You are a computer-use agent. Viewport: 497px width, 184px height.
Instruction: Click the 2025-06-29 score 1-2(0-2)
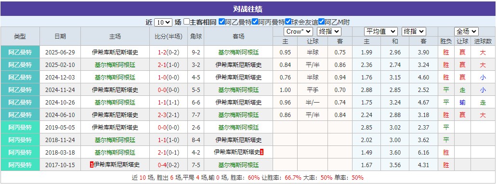168,53
